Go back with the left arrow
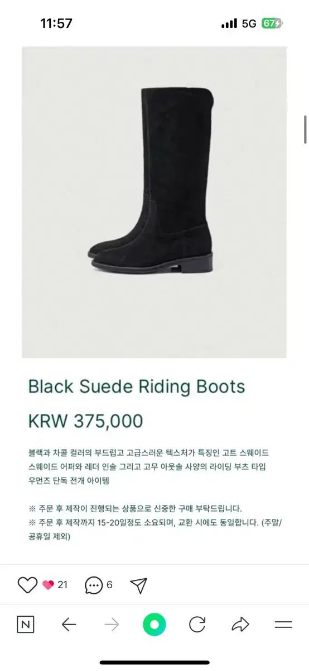This screenshot has height=671, width=309. point(69,625)
